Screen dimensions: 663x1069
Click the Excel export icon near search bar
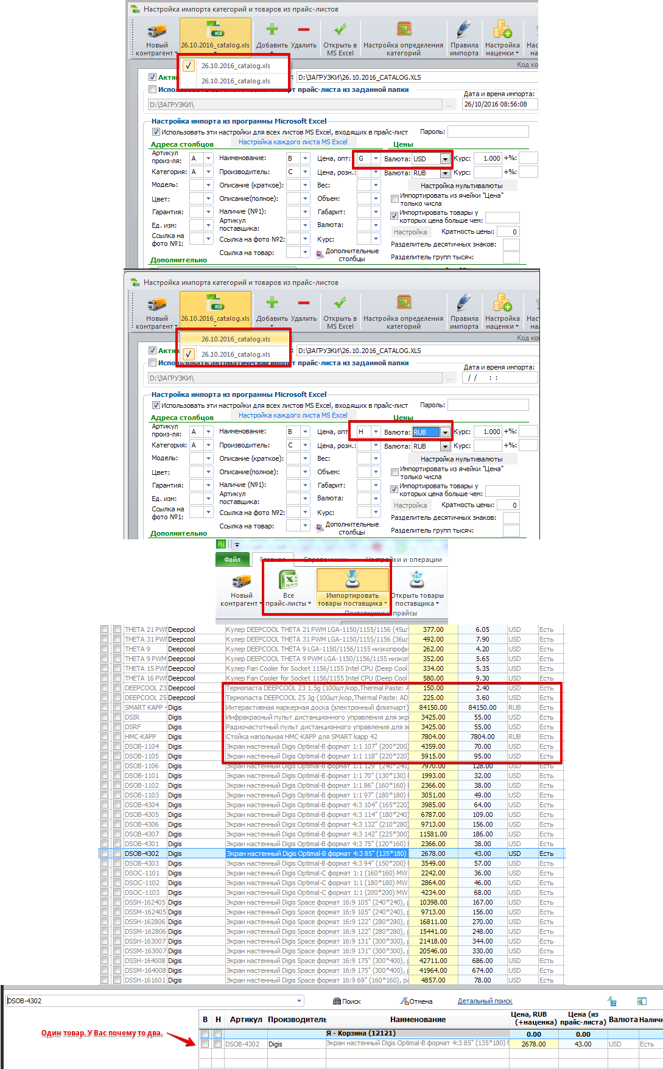click(642, 1001)
